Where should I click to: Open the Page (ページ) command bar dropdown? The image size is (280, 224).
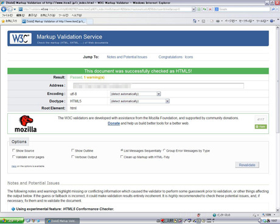(231, 21)
